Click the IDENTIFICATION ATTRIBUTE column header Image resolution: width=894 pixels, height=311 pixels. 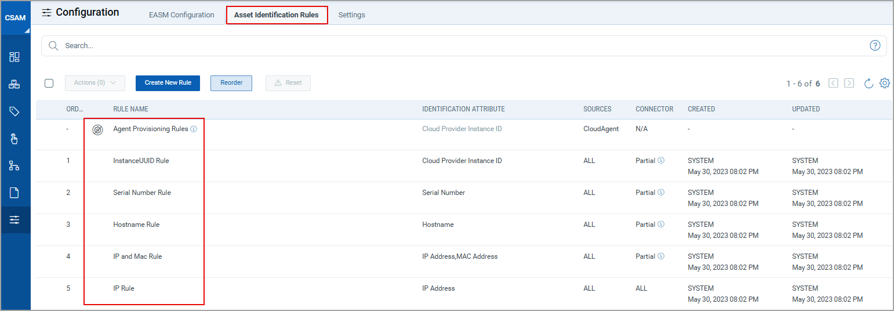463,109
